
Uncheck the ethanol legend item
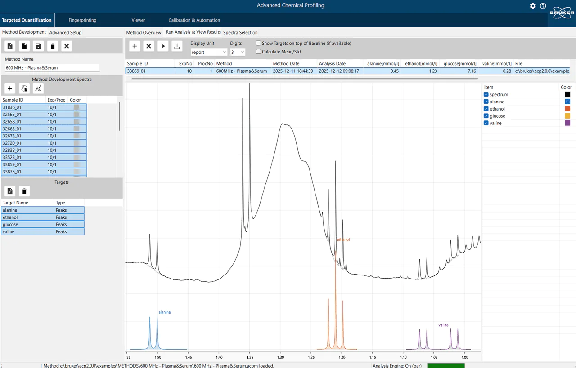pos(486,109)
